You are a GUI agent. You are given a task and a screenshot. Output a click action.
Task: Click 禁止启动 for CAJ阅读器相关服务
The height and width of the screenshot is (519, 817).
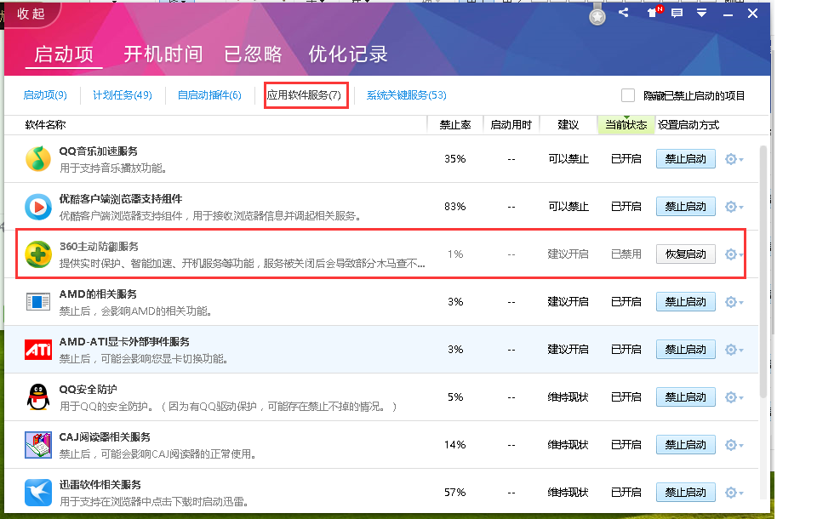(686, 445)
